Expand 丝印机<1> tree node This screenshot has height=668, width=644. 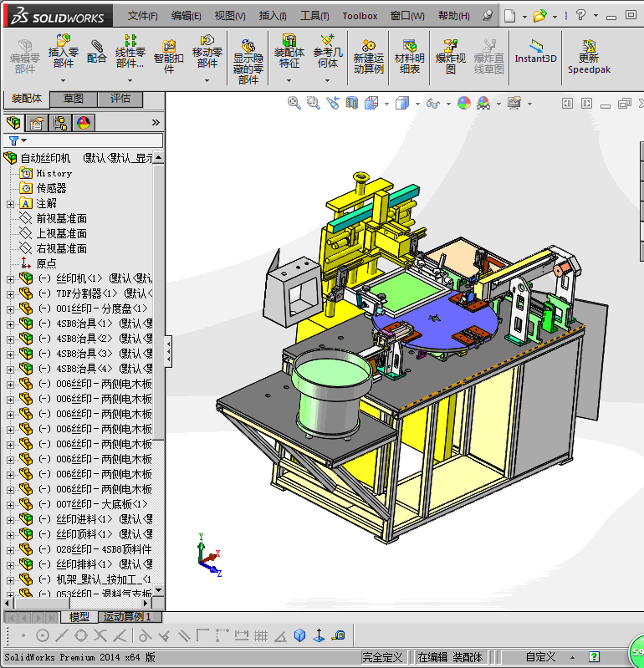(10, 279)
